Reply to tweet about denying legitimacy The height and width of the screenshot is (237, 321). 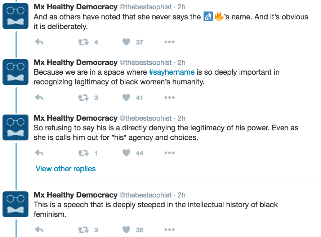click(x=39, y=153)
